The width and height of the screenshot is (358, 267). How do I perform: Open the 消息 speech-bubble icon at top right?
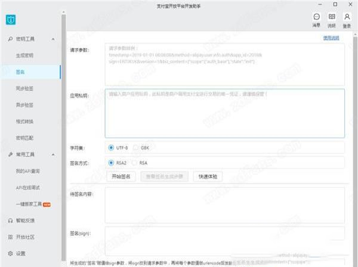click(316, 17)
